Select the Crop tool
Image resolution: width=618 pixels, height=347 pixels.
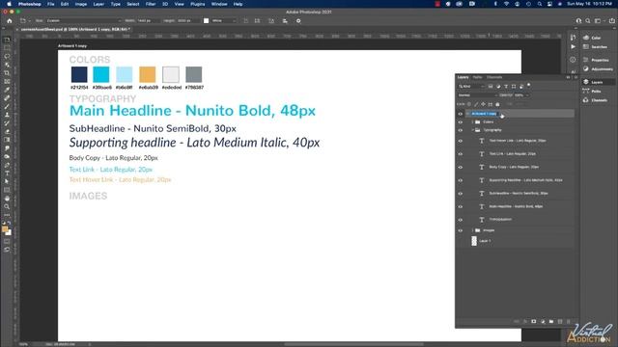pos(7,73)
